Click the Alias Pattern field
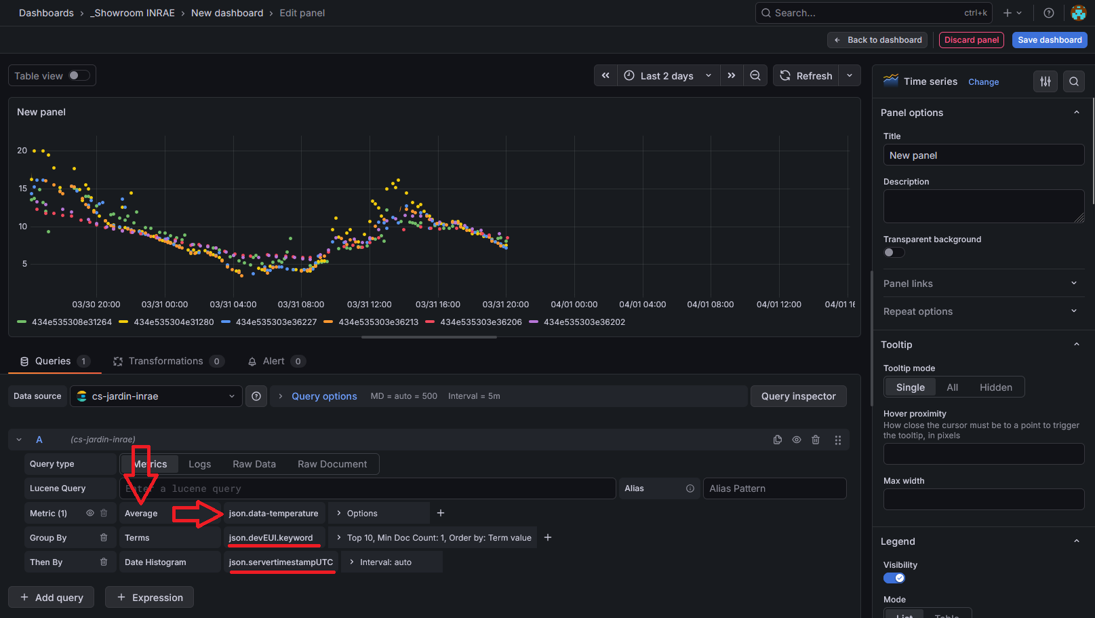The image size is (1095, 618). click(774, 488)
